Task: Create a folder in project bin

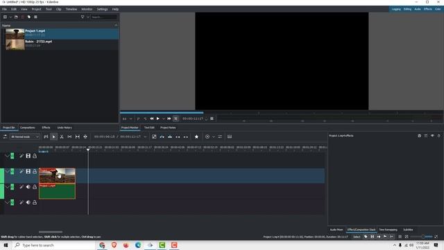Action: coord(16,17)
